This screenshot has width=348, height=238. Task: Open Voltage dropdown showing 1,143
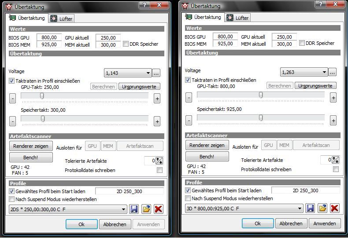tap(128, 73)
